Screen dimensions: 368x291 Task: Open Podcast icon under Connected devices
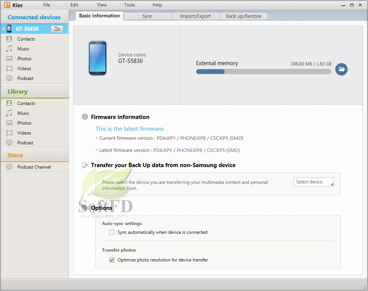click(9, 78)
